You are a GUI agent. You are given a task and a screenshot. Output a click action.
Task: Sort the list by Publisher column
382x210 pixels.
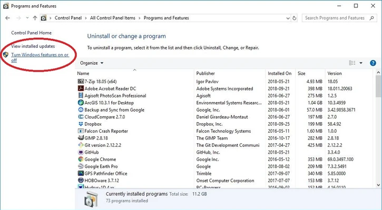(x=205, y=73)
